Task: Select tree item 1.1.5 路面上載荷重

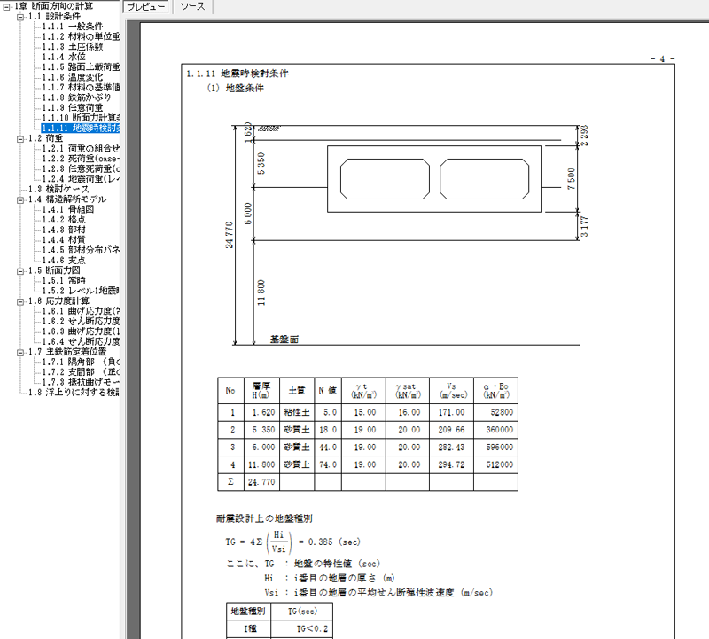Action: pyautogui.click(x=81, y=67)
